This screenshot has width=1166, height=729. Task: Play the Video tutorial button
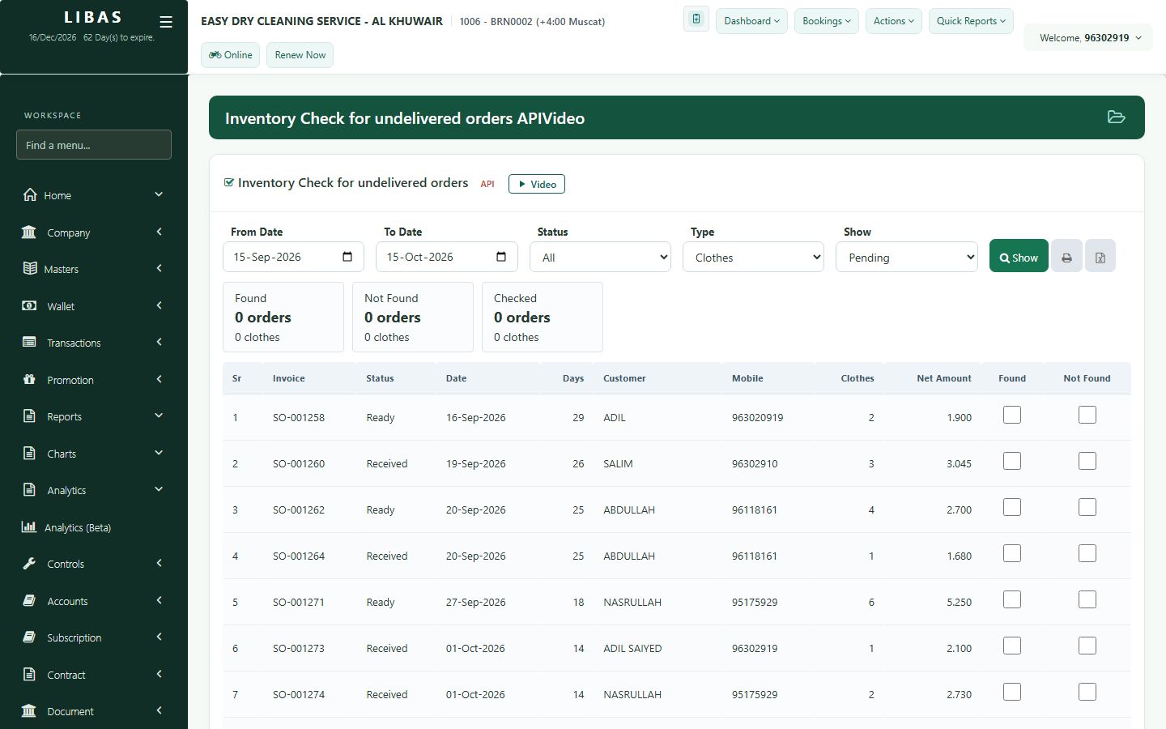(537, 184)
